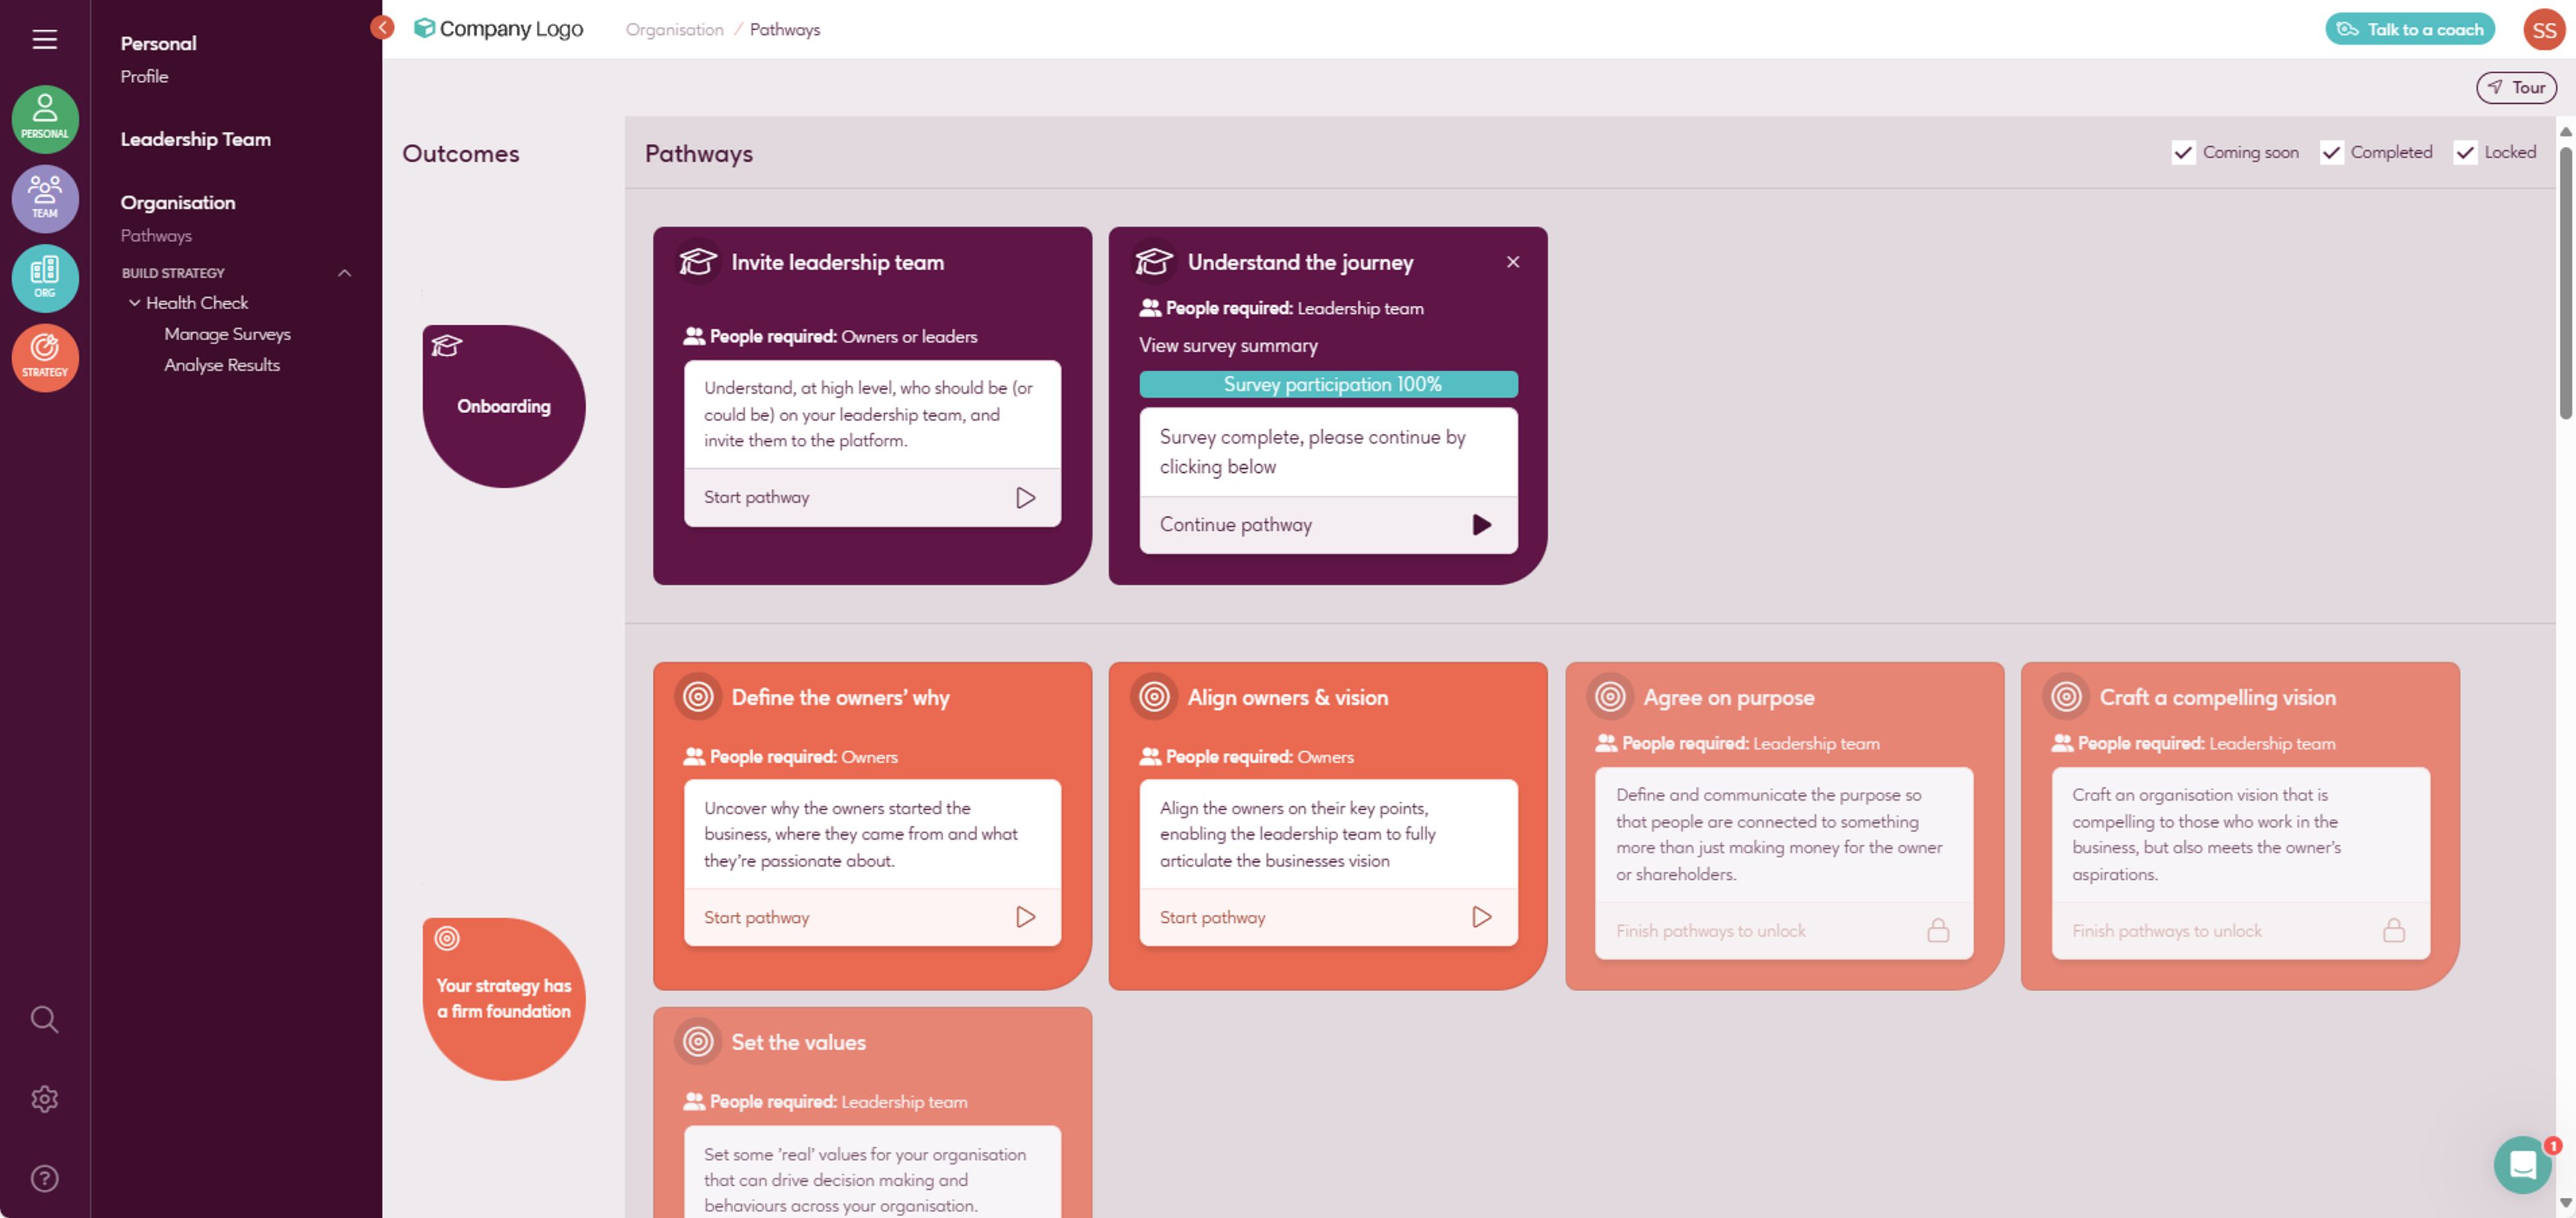
Task: Open the chat messenger bubble
Action: (2522, 1164)
